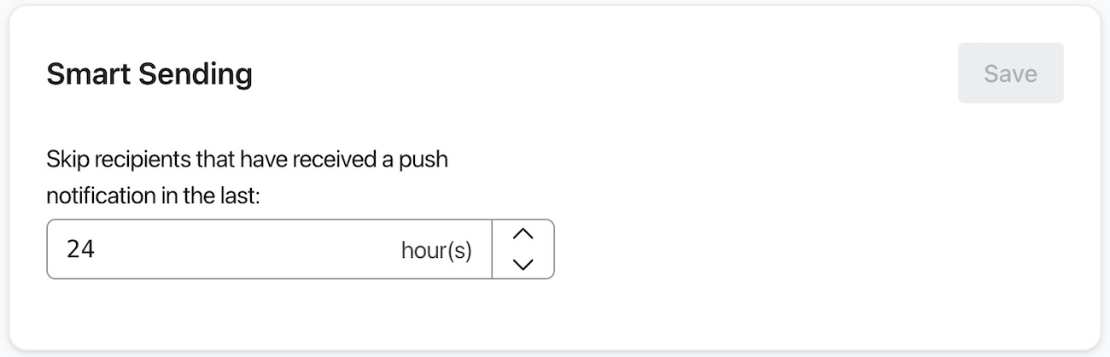The image size is (1110, 357).
Task: Click the "Skip recipients" description text
Action: click(247, 159)
